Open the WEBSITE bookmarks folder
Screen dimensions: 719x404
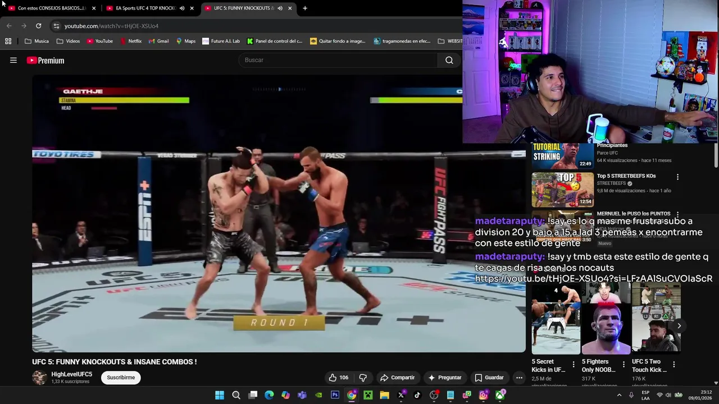click(x=450, y=41)
